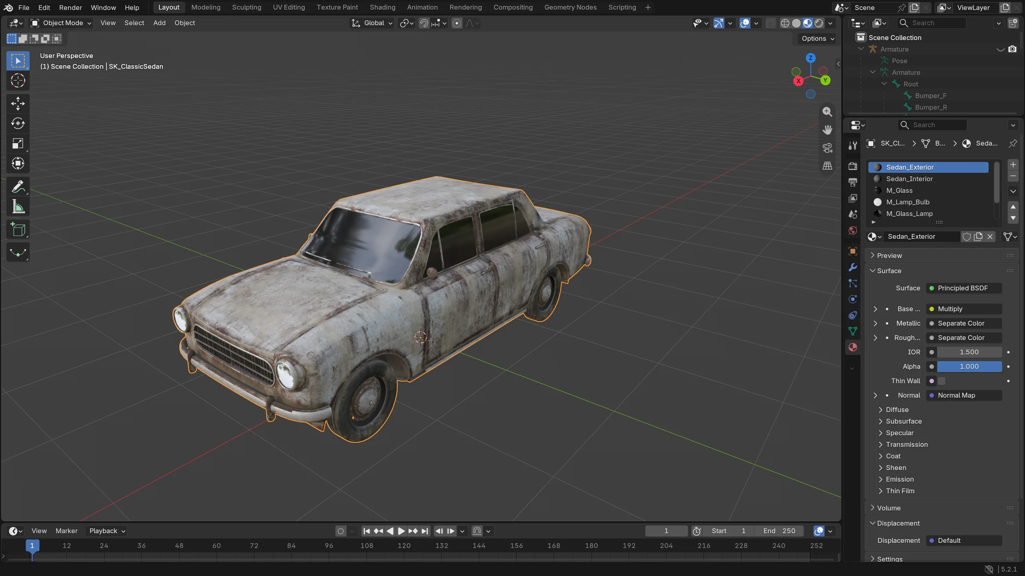Click the Principled BSDF surface button
Image resolution: width=1025 pixels, height=576 pixels.
tap(964, 288)
